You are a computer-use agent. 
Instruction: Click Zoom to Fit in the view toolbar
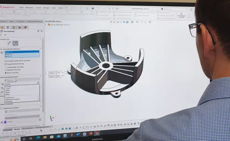pyautogui.click(x=111, y=22)
